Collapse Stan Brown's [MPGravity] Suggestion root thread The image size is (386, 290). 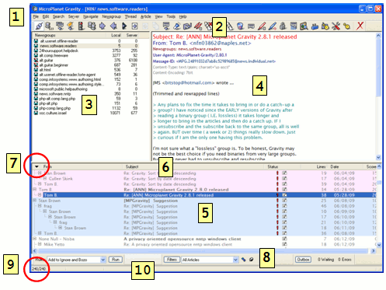click(34, 201)
